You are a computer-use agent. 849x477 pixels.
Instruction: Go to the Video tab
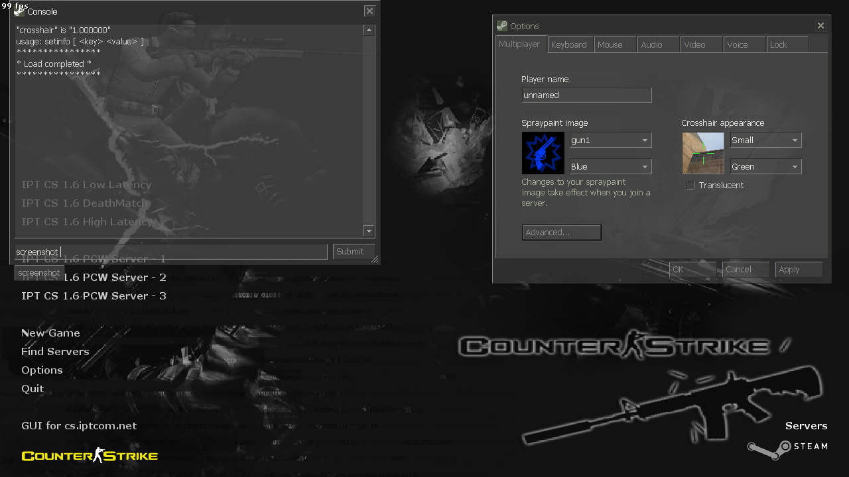click(702, 44)
